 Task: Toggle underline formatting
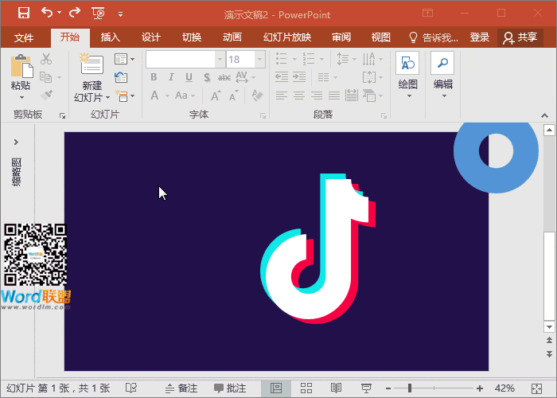point(189,77)
